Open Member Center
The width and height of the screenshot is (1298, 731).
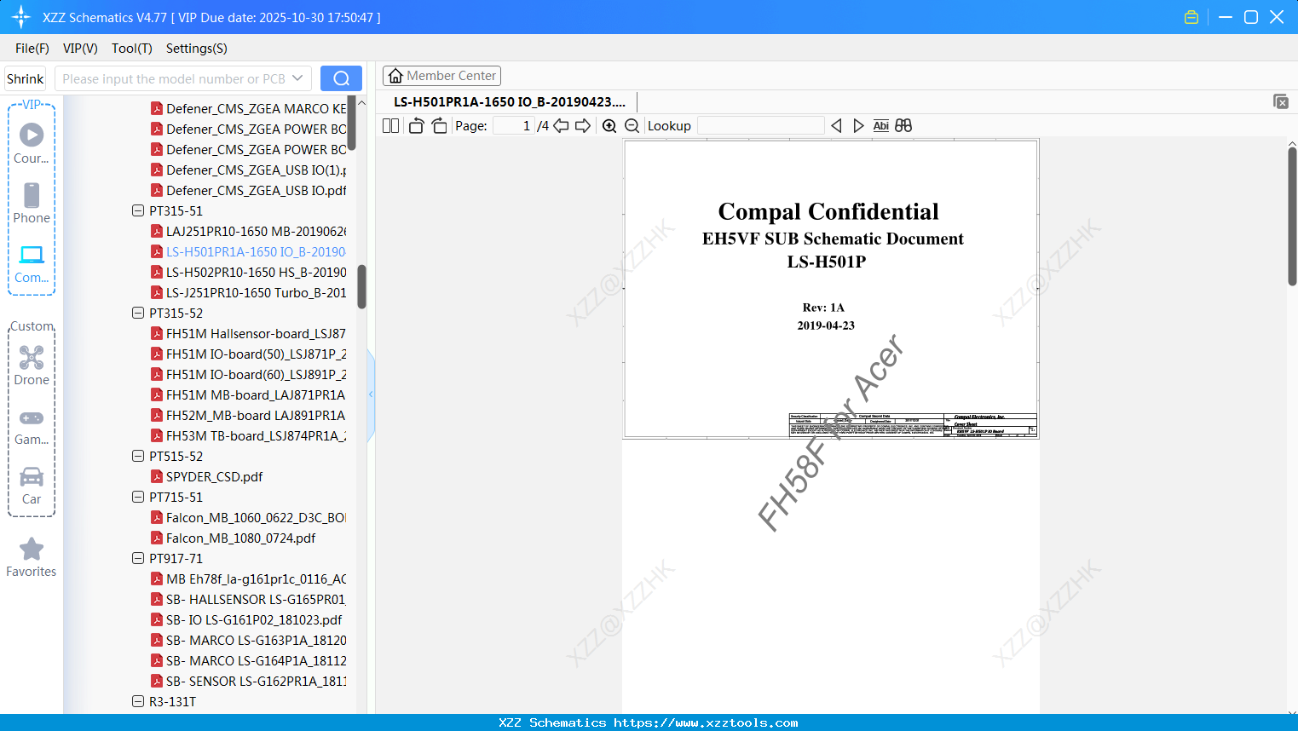[441, 76]
